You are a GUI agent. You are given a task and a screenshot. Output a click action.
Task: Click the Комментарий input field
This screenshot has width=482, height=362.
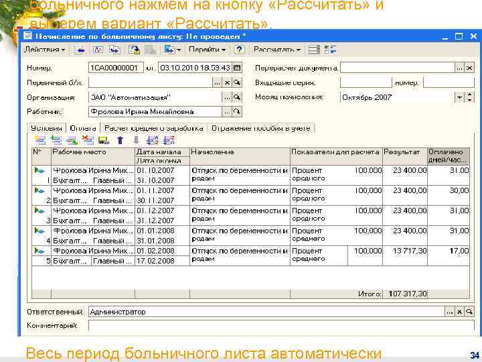tap(281, 325)
